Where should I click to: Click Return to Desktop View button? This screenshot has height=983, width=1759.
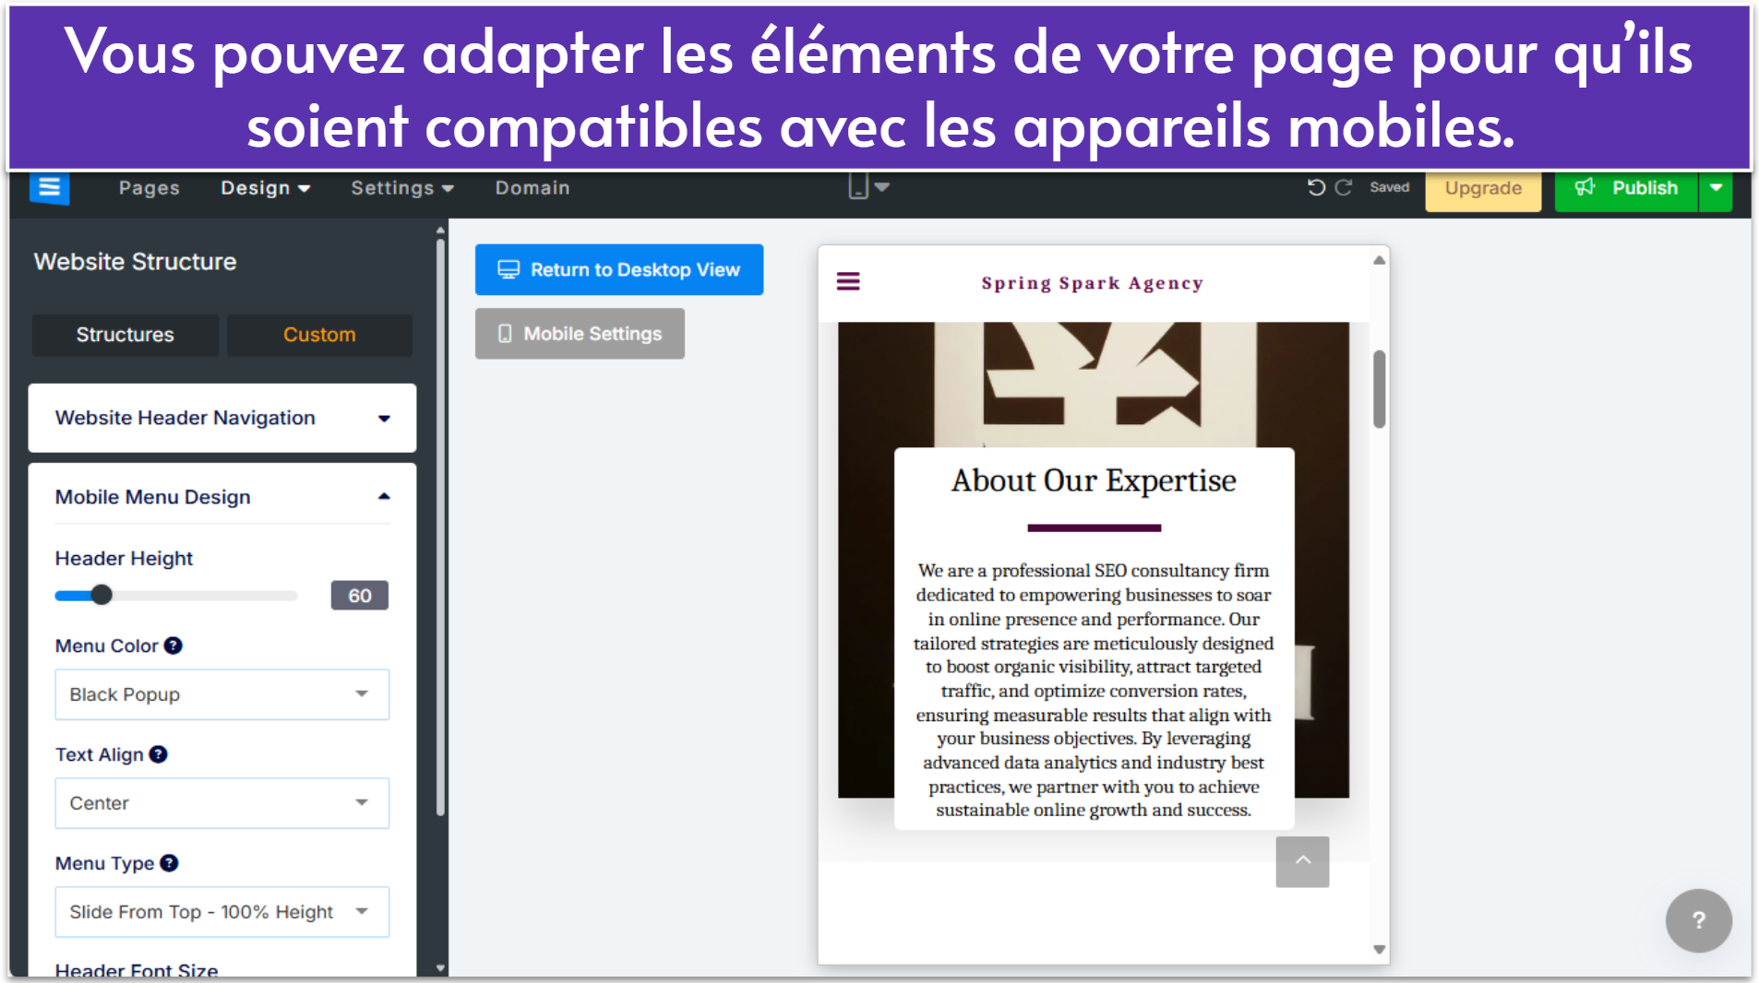click(x=619, y=269)
